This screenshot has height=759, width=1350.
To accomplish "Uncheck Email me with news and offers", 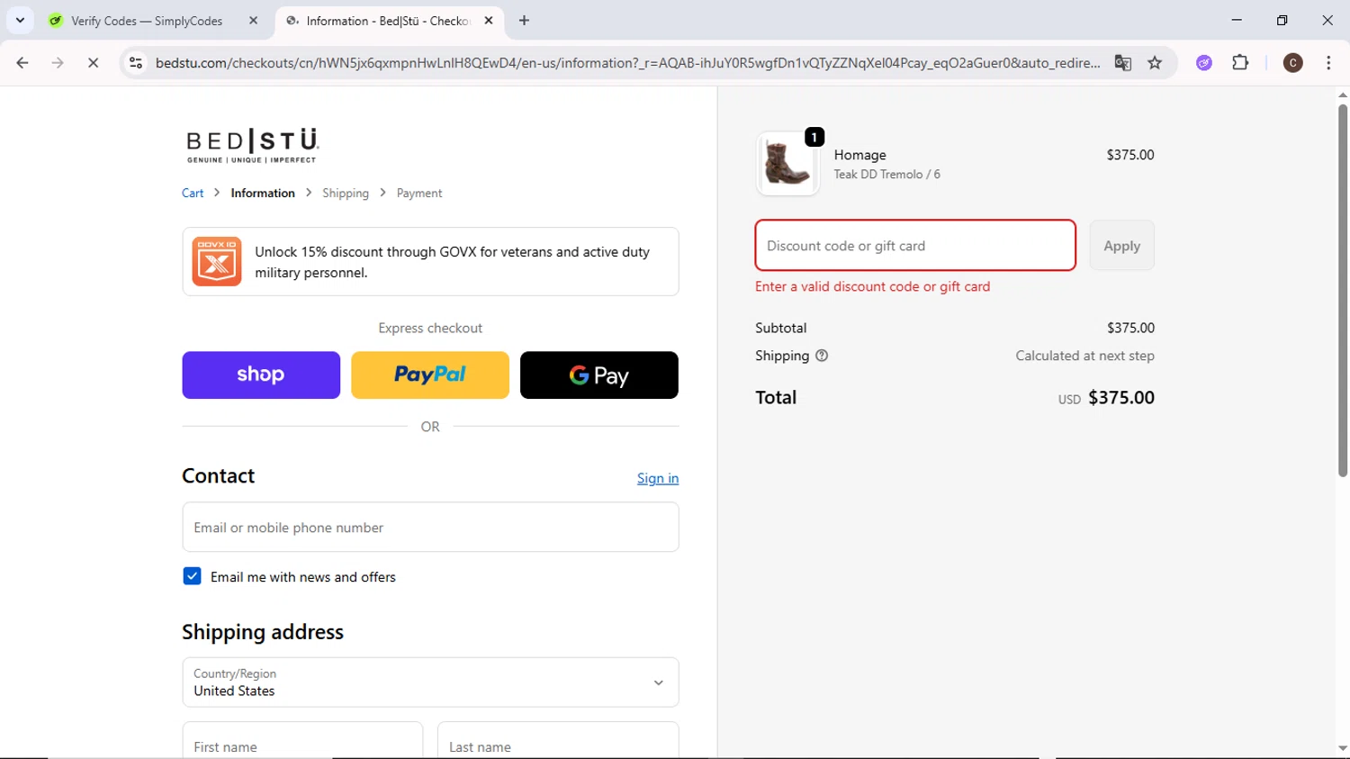I will point(192,576).
